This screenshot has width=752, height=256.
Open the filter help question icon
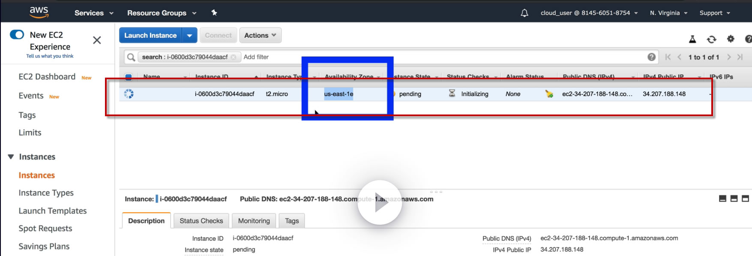[x=651, y=57]
